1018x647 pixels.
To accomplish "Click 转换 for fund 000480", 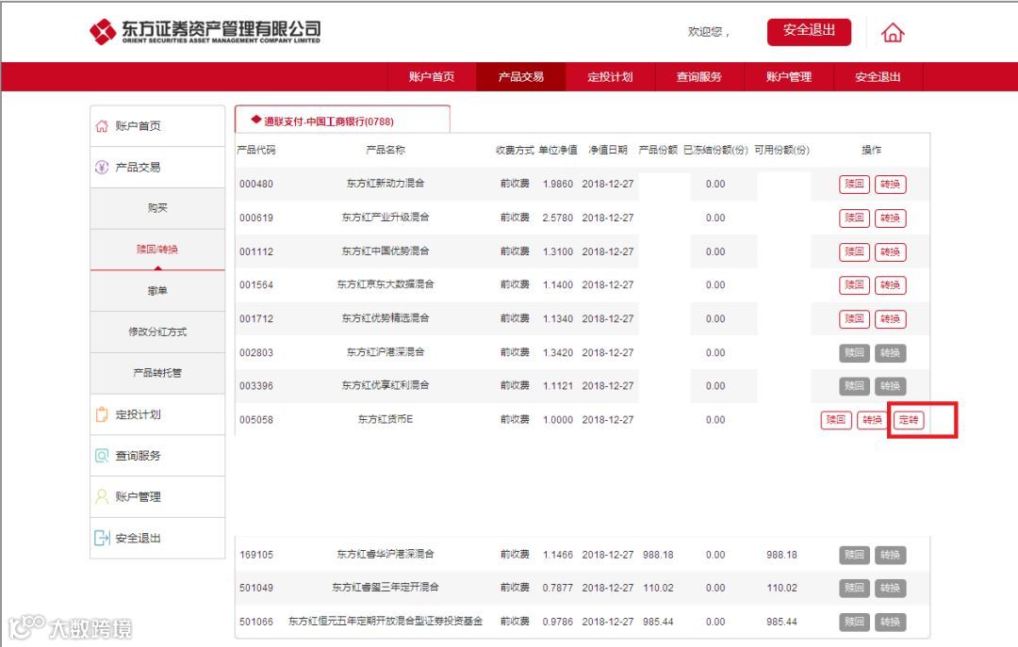I will click(x=890, y=185).
